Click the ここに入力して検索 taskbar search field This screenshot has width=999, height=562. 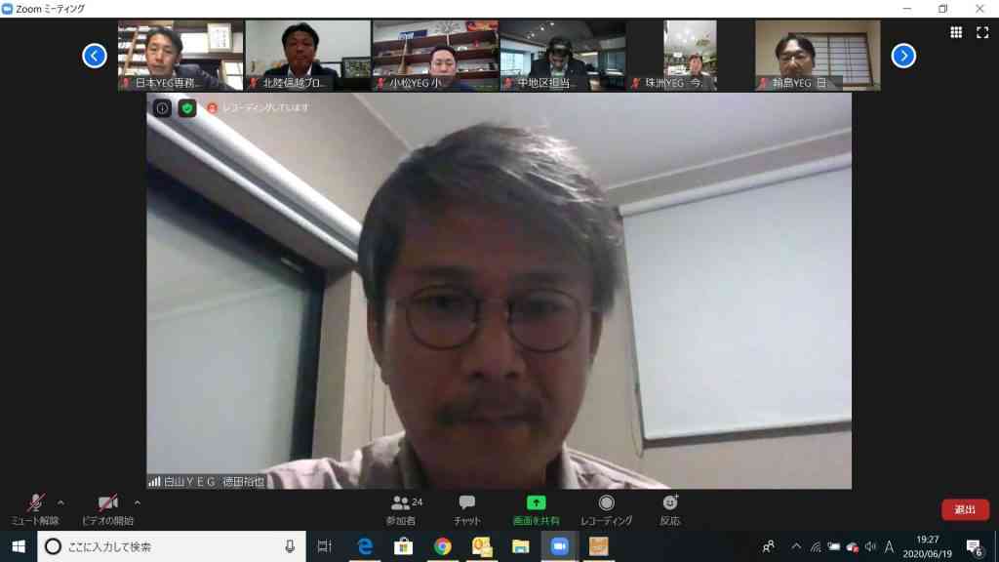[172, 546]
